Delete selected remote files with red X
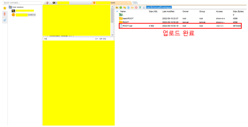This screenshot has width=248, height=127. [x=136, y=7]
